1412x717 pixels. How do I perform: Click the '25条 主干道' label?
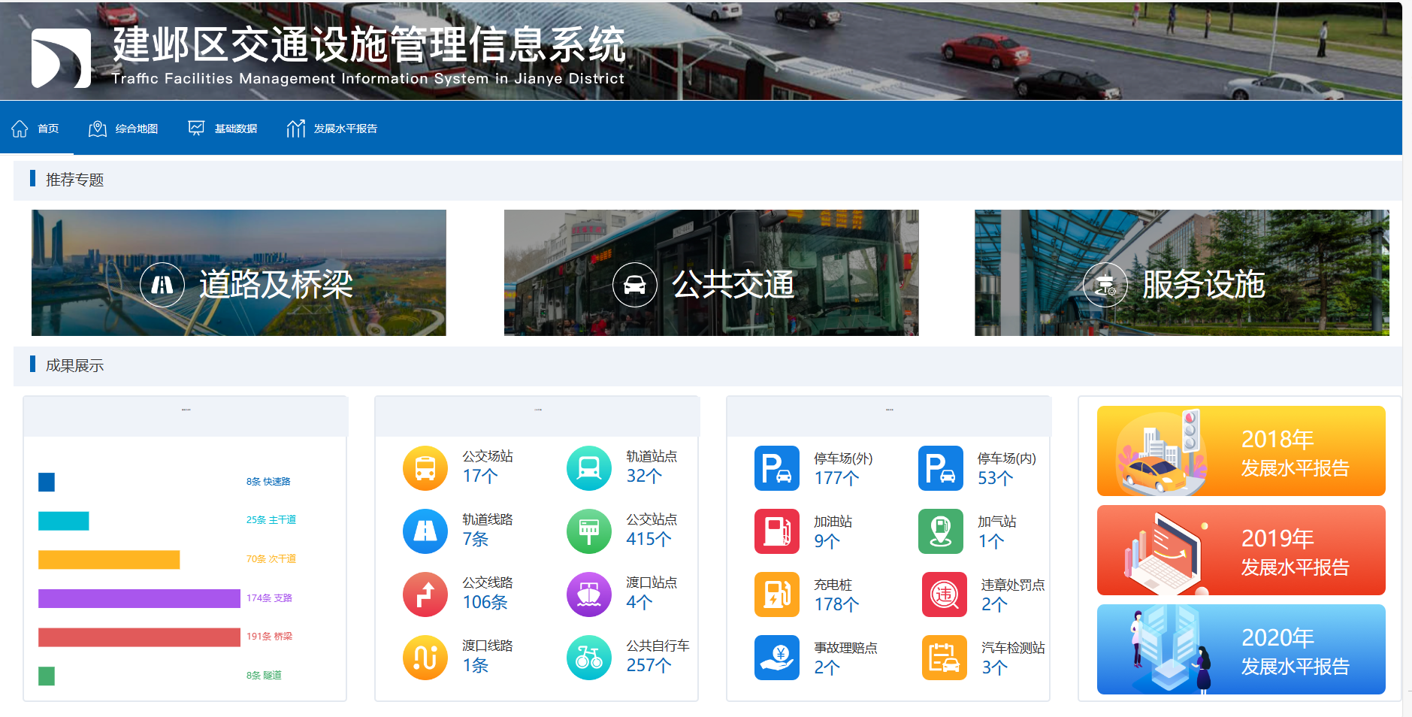click(x=271, y=520)
